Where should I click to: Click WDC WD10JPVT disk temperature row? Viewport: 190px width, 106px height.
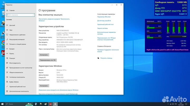click(171, 11)
